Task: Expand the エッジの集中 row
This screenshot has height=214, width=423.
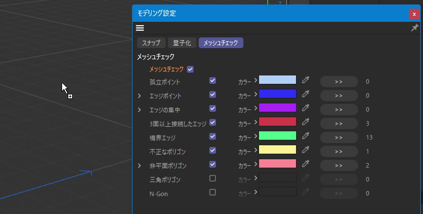Action: point(139,110)
